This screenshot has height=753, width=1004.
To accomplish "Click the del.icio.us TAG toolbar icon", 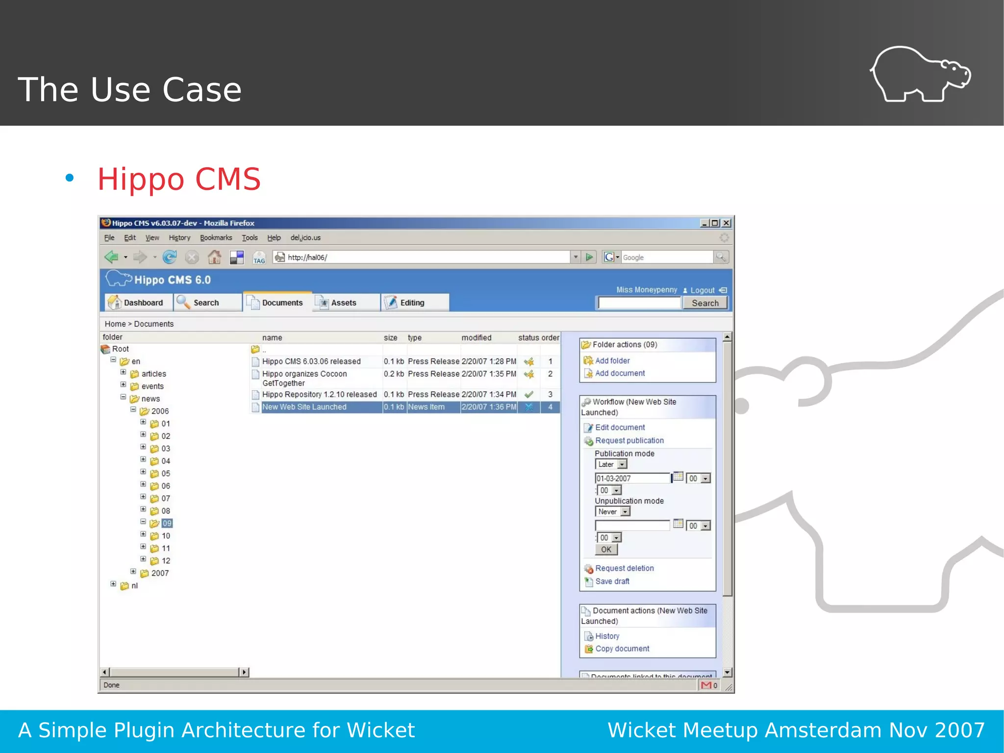I will coord(259,258).
